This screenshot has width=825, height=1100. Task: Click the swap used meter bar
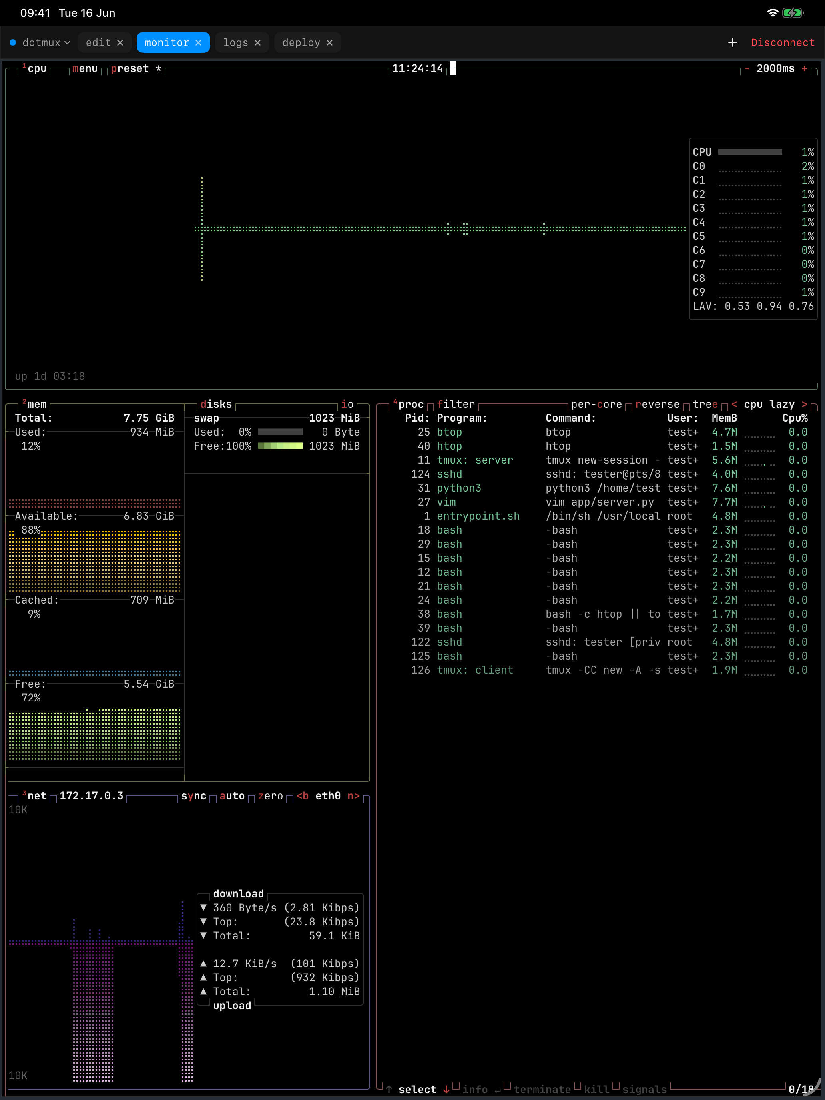click(x=280, y=432)
